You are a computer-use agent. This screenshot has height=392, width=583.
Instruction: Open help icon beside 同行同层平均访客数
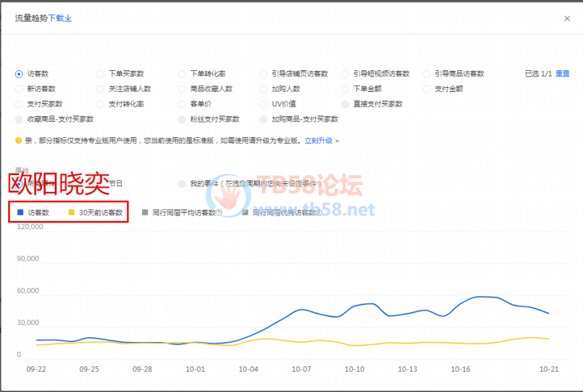[219, 212]
